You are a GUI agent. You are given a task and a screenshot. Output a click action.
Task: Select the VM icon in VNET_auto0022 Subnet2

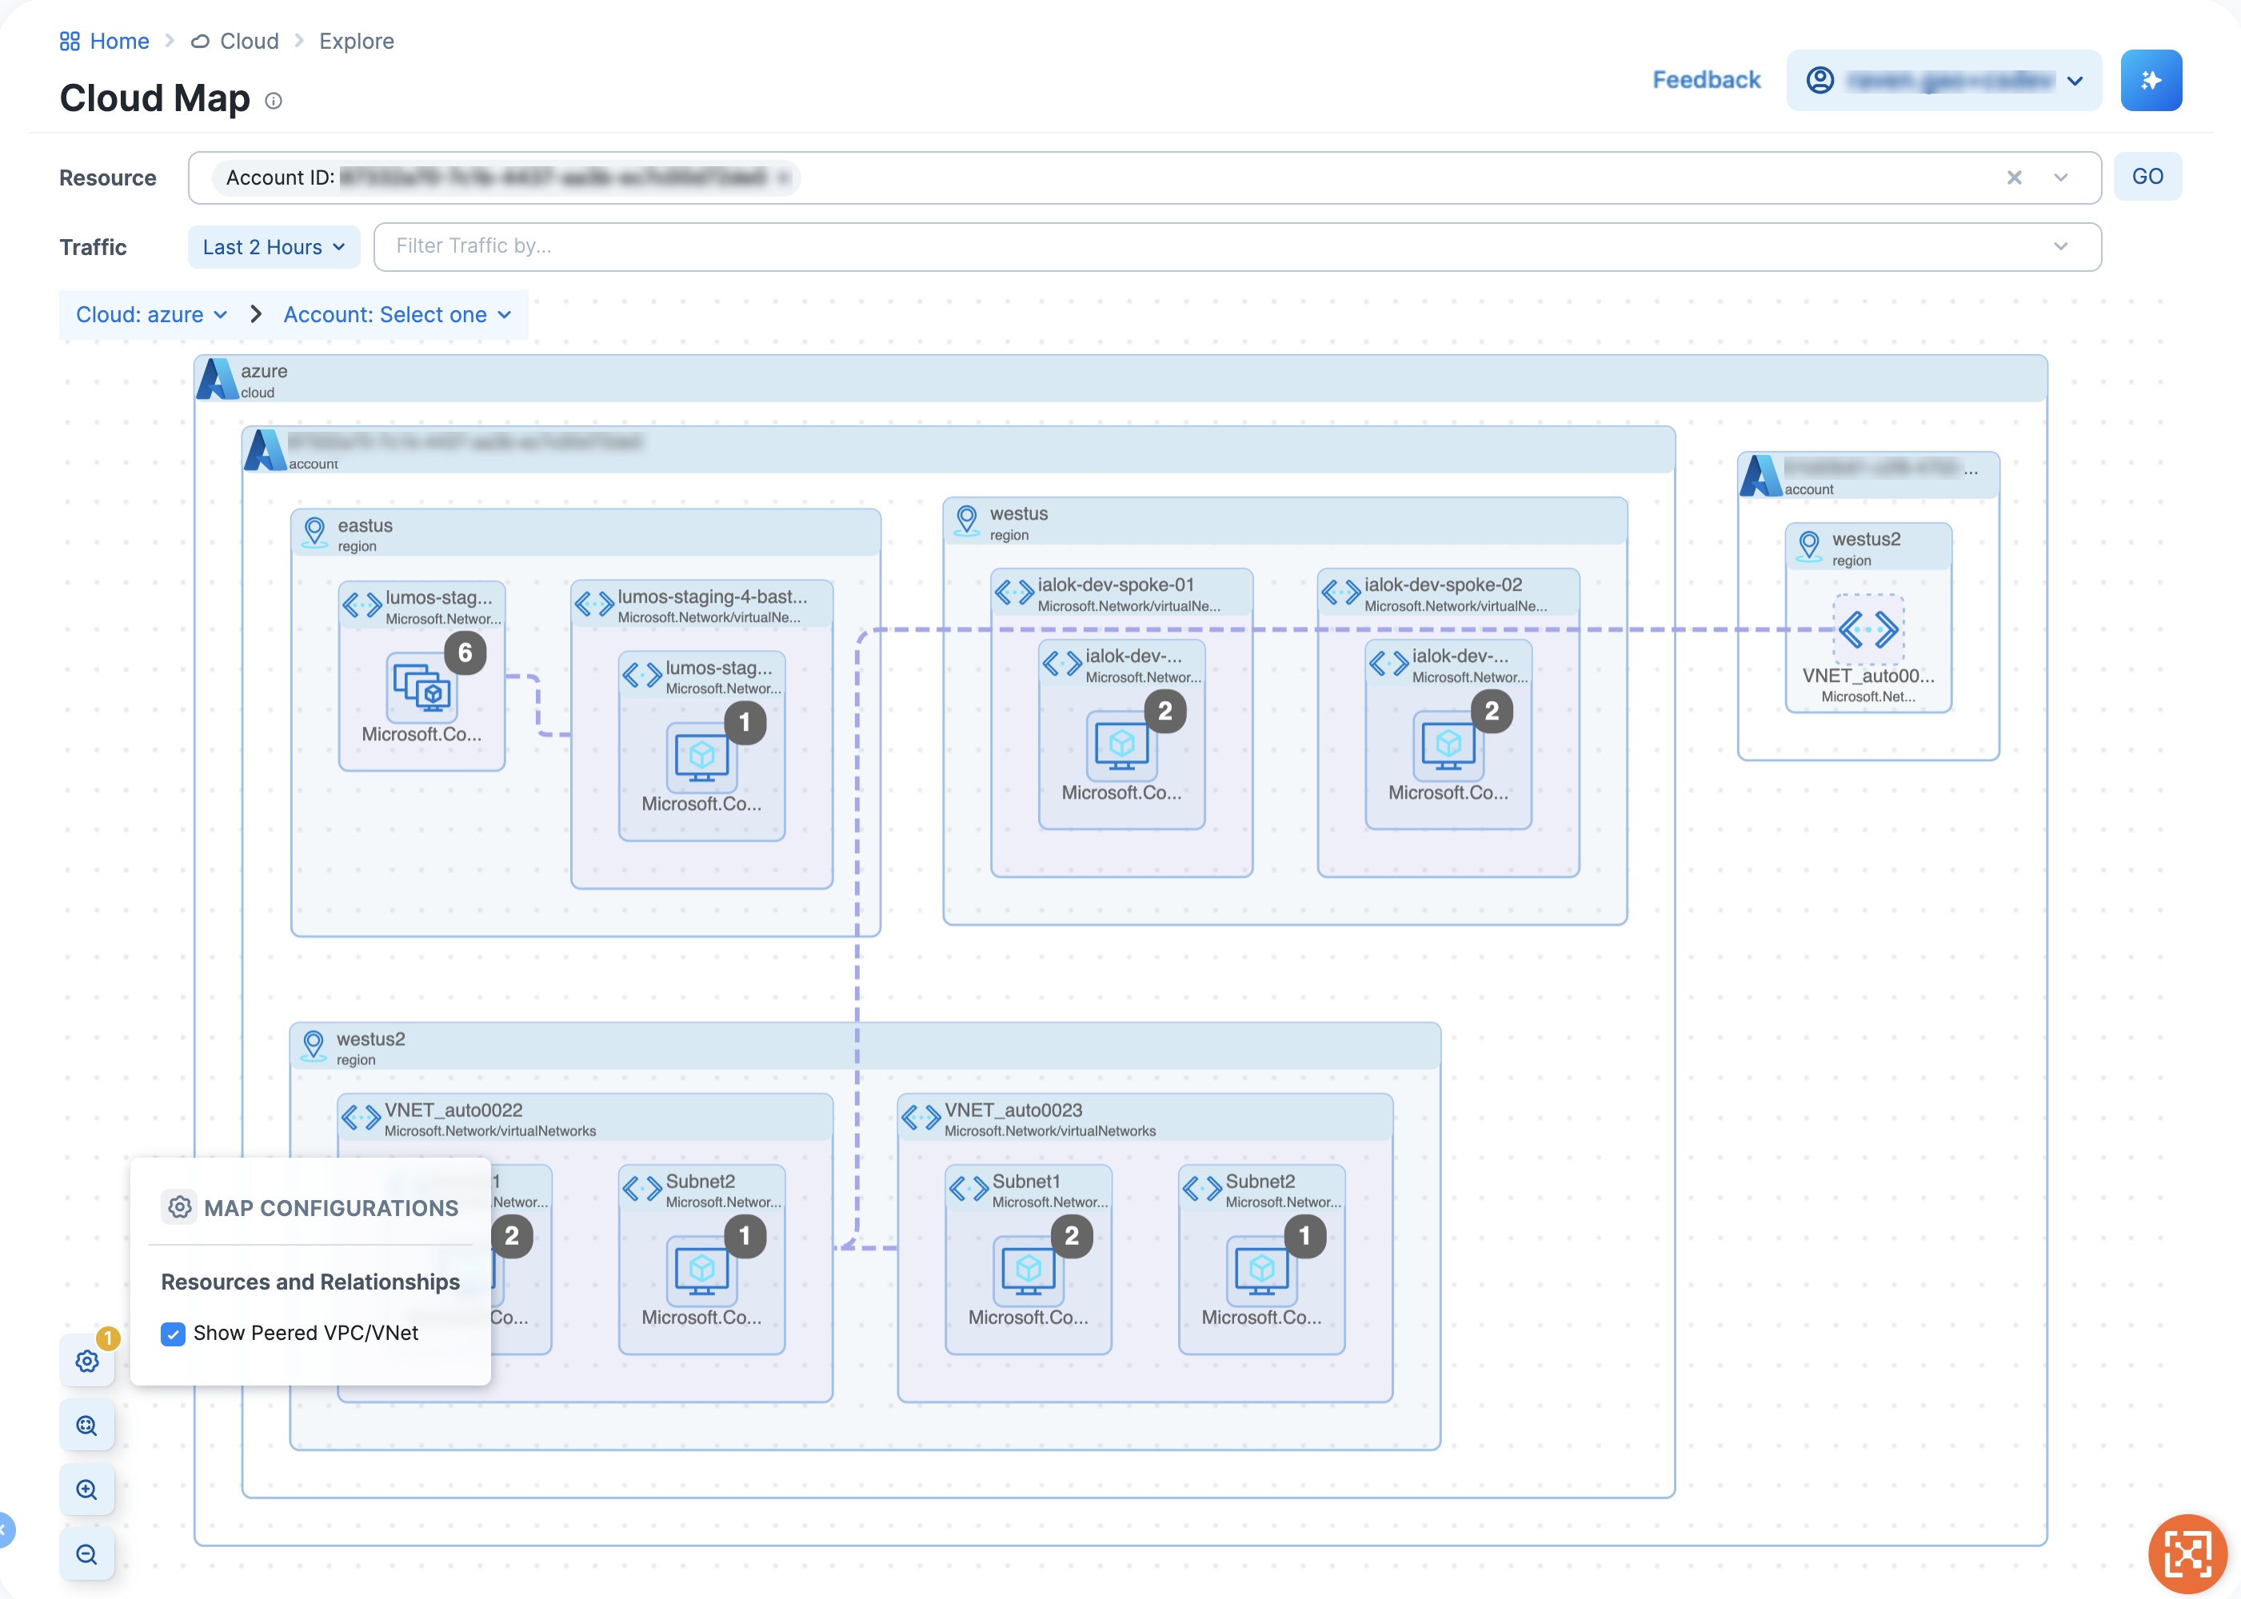(x=701, y=1270)
